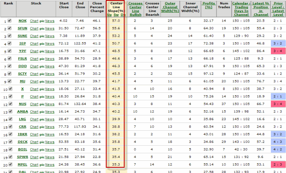Open News link for DDD

[x=50, y=66]
